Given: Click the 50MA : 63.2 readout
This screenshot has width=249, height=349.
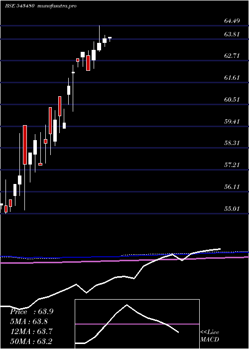Looking at the screenshot, I should pos(31,341).
